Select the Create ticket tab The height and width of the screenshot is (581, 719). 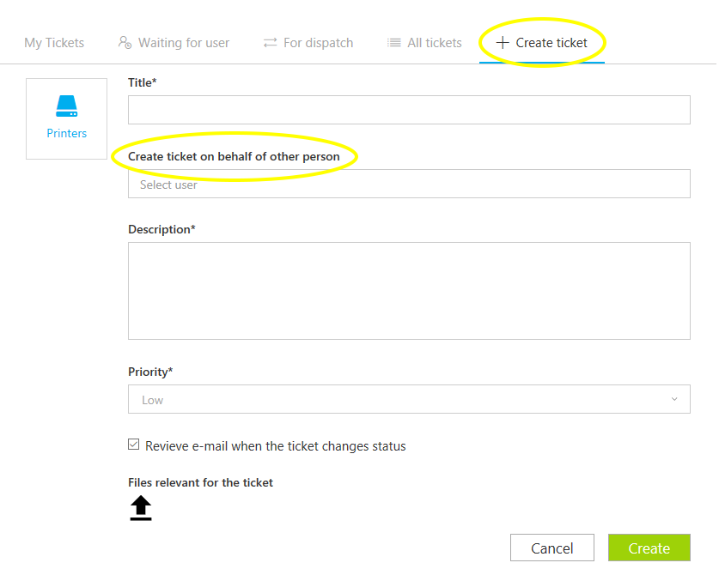point(551,43)
